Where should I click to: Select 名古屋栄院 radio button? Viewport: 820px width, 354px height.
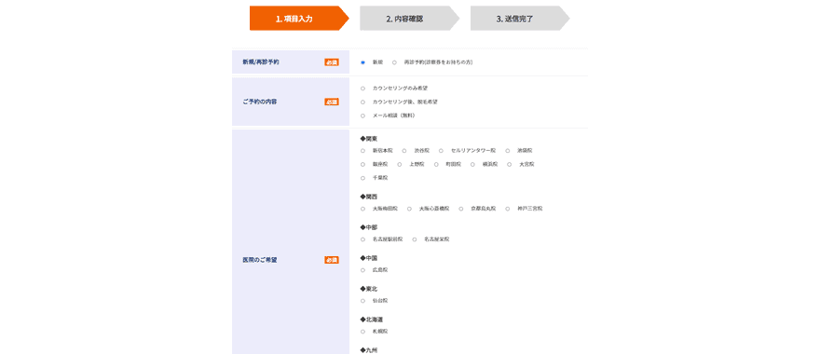[x=414, y=239]
